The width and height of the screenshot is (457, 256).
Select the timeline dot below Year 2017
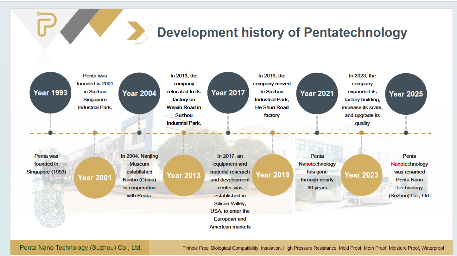tap(228, 133)
